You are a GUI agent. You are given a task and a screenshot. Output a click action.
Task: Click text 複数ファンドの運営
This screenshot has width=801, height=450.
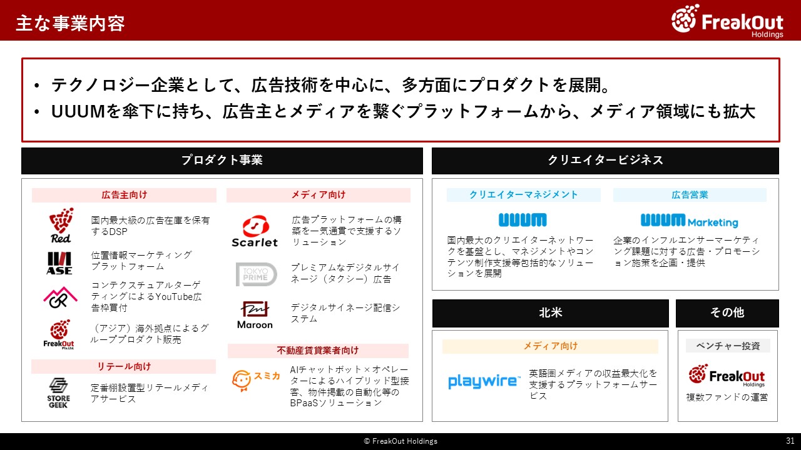point(727,397)
